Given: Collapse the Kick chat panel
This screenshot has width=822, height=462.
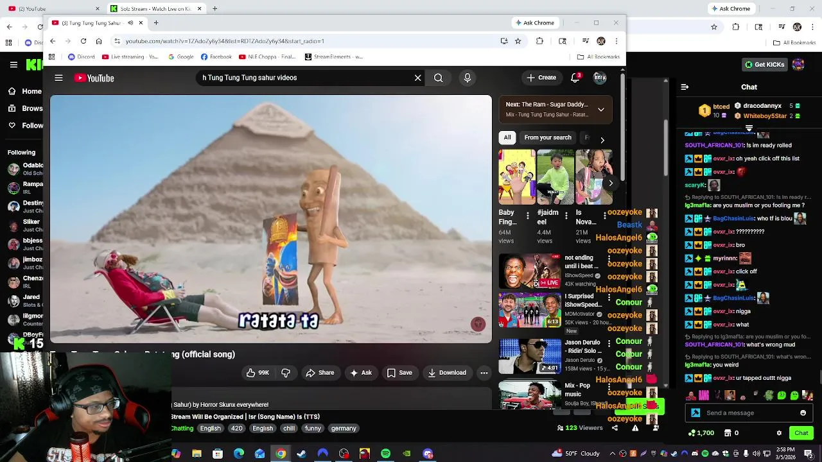Looking at the screenshot, I should (685, 87).
